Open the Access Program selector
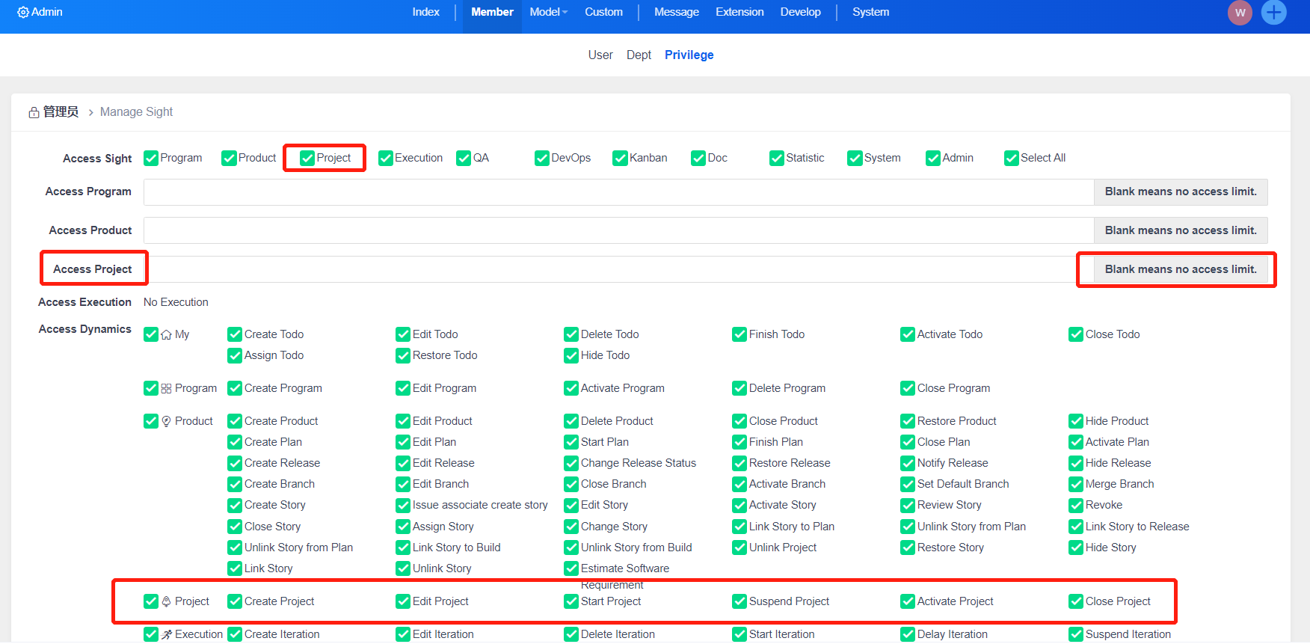Viewport: 1310px width, 644px height. point(618,192)
